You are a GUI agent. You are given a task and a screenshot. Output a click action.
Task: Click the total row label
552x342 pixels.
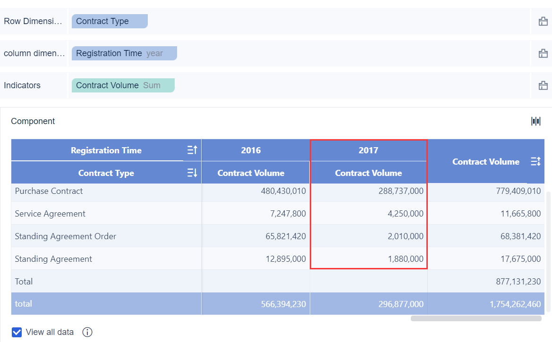point(24,303)
